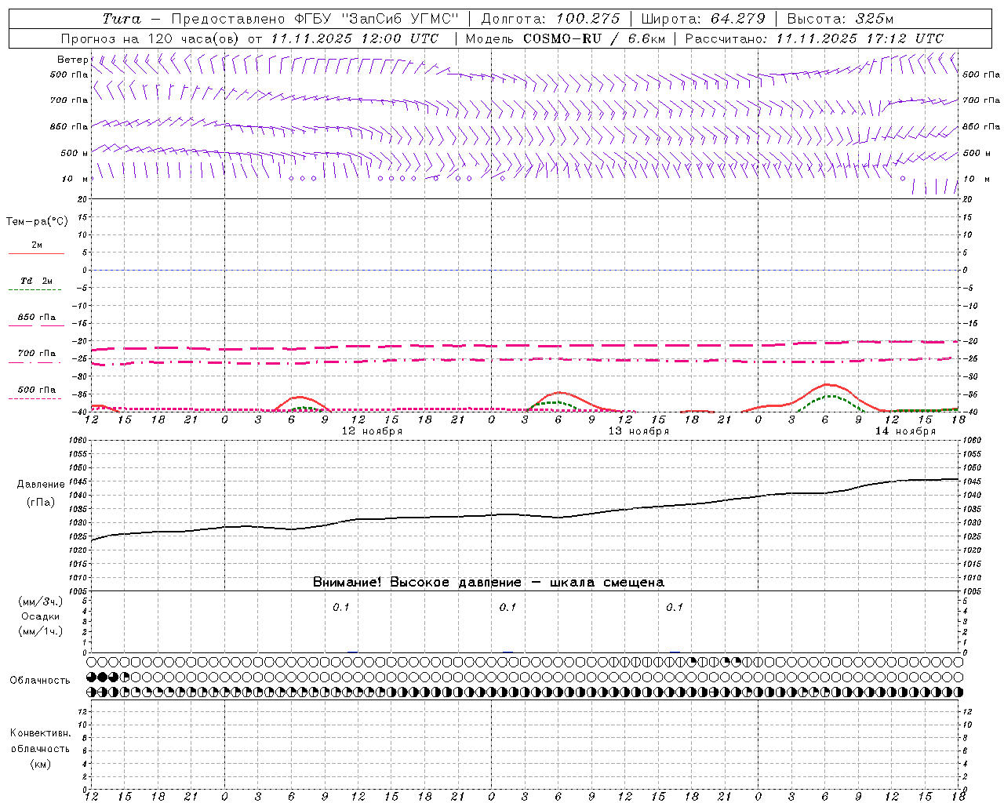This screenshot has height=803, width=1004.
Task: Click the calculated time 11.11.2025 17:12 UTC
Action: (x=860, y=38)
